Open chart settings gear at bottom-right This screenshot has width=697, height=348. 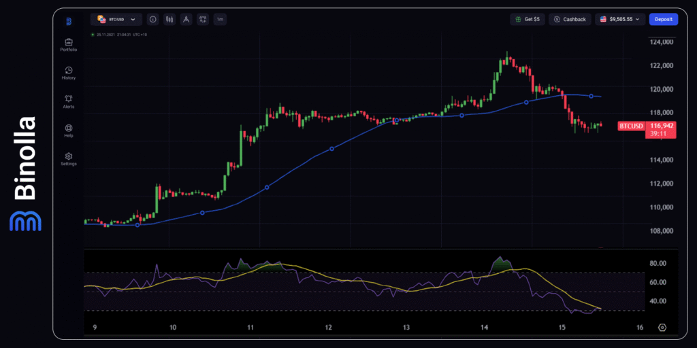pyautogui.click(x=662, y=327)
